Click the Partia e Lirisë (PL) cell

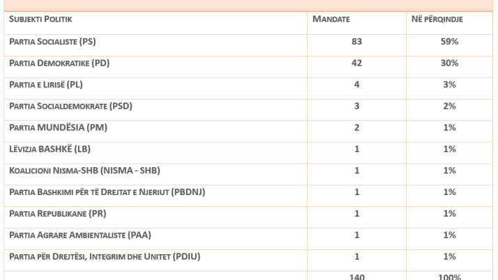coord(47,84)
